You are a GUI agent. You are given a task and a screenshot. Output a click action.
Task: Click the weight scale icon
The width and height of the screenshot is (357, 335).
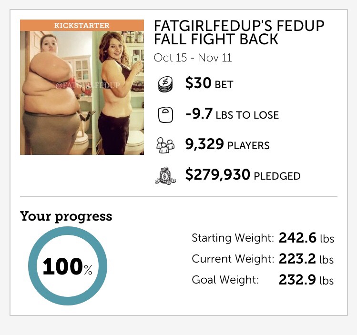165,115
